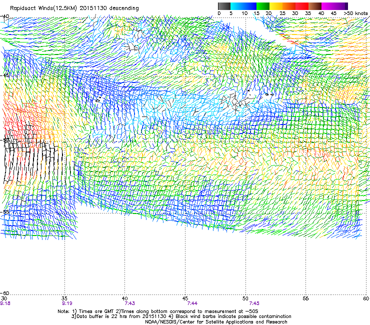
Task: Click the gray 0-5 knots color swatch
Action: (224, 6)
